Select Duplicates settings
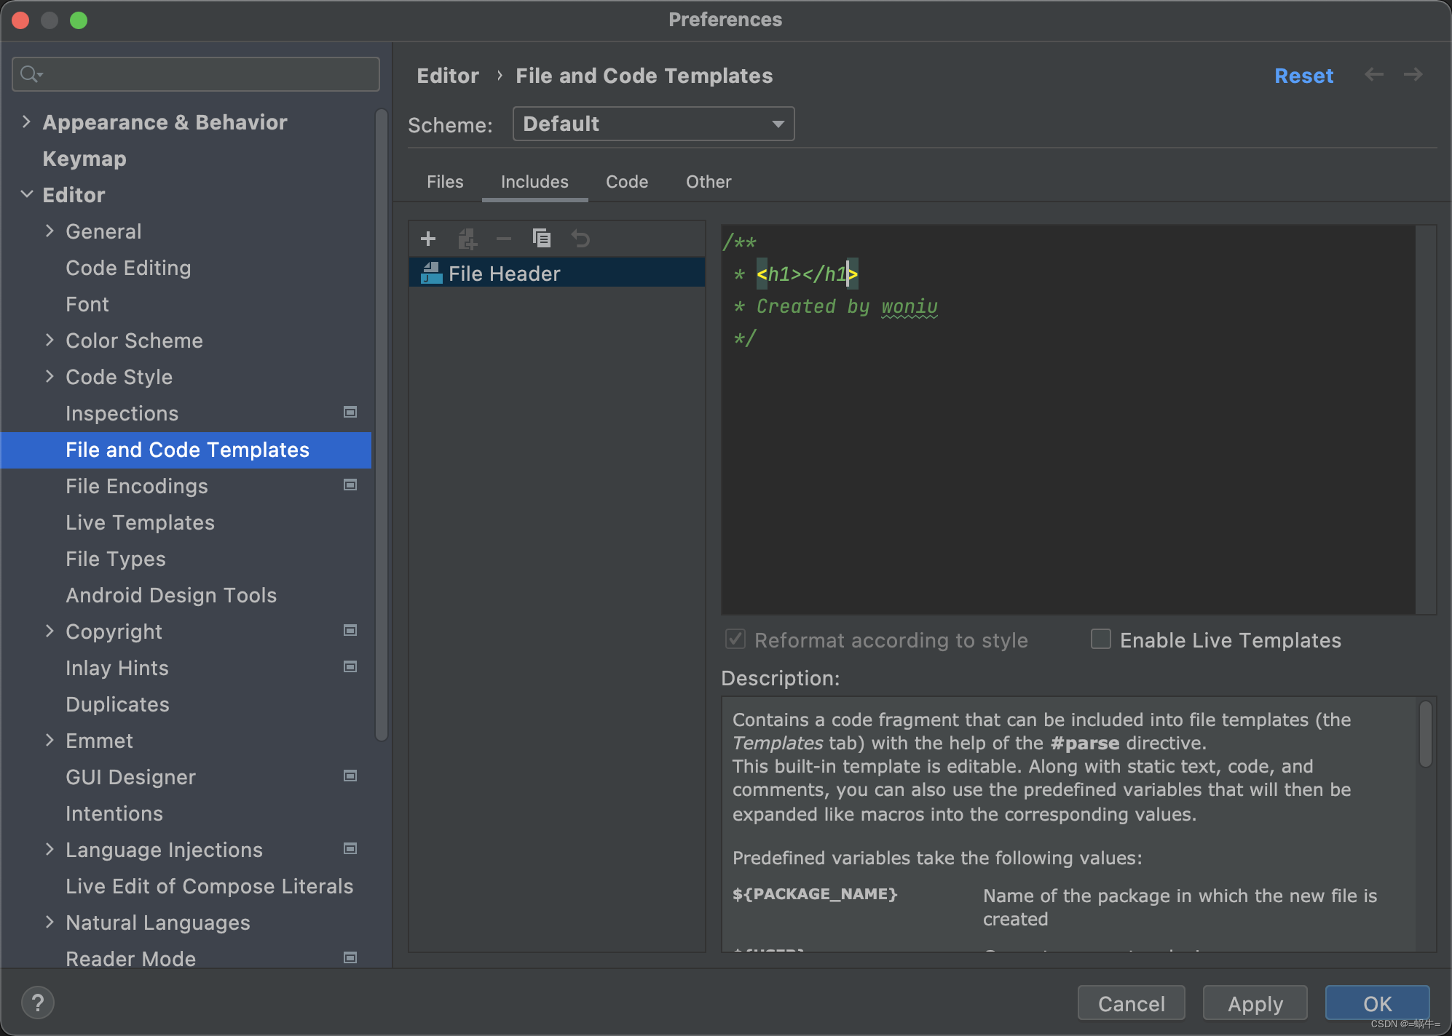This screenshot has height=1036, width=1452. coord(117,704)
